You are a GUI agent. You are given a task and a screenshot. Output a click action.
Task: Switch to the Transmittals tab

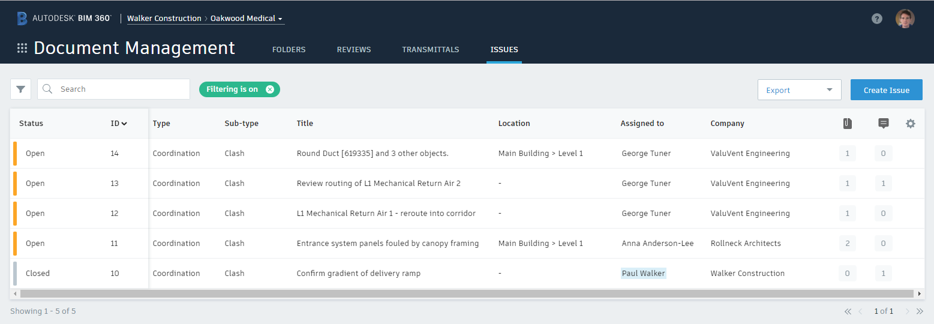[x=431, y=50]
